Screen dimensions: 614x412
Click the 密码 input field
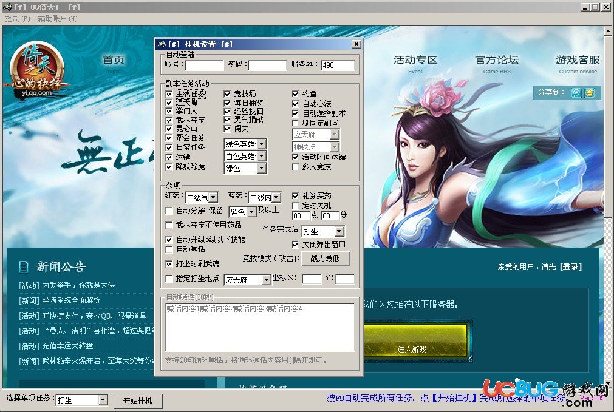click(267, 65)
